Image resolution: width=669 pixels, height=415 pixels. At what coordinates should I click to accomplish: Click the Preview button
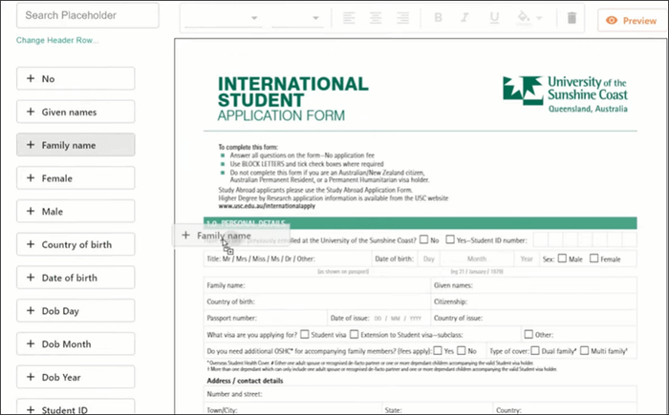tap(633, 20)
